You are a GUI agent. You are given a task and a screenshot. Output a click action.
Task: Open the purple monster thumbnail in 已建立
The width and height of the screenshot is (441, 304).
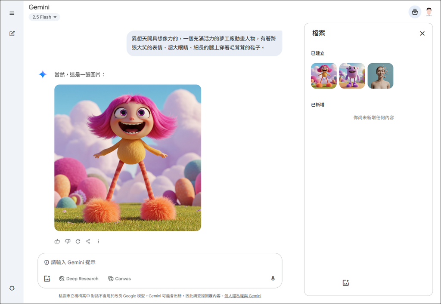coord(352,76)
